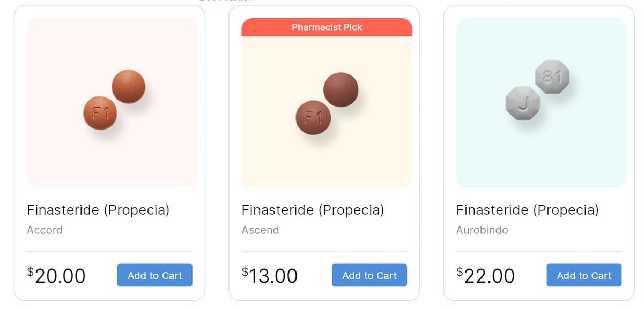Click the Aurobindo manufacturer name
Viewport: 644px width, 310px height.
point(482,230)
